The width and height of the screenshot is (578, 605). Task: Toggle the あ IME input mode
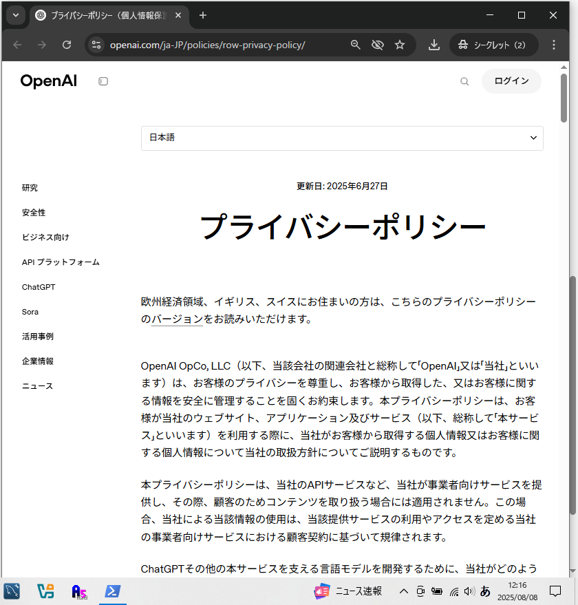pyautogui.click(x=485, y=591)
